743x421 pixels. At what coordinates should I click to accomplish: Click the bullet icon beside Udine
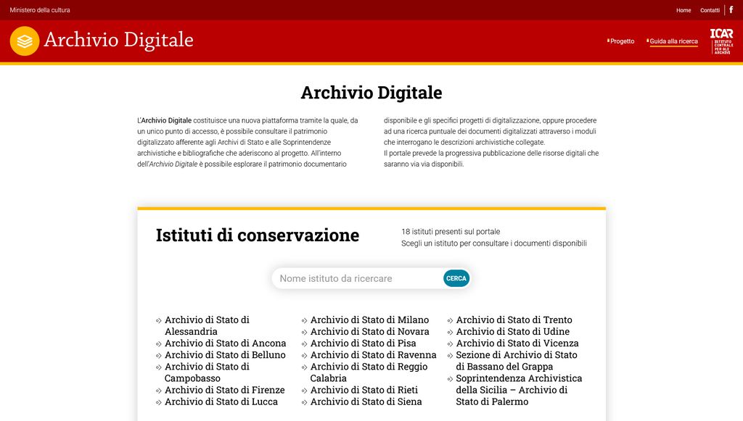pyautogui.click(x=450, y=333)
